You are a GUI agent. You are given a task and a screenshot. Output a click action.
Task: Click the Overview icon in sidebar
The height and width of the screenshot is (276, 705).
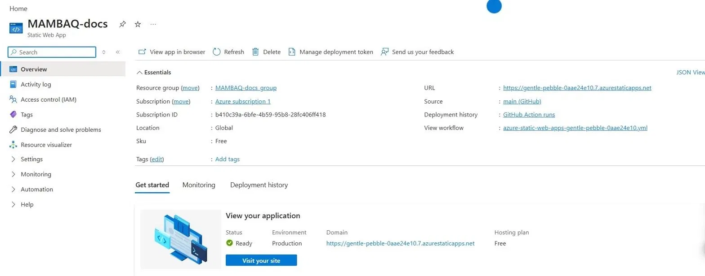coord(13,69)
